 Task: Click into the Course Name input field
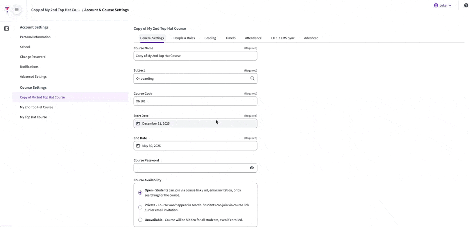[195, 55]
